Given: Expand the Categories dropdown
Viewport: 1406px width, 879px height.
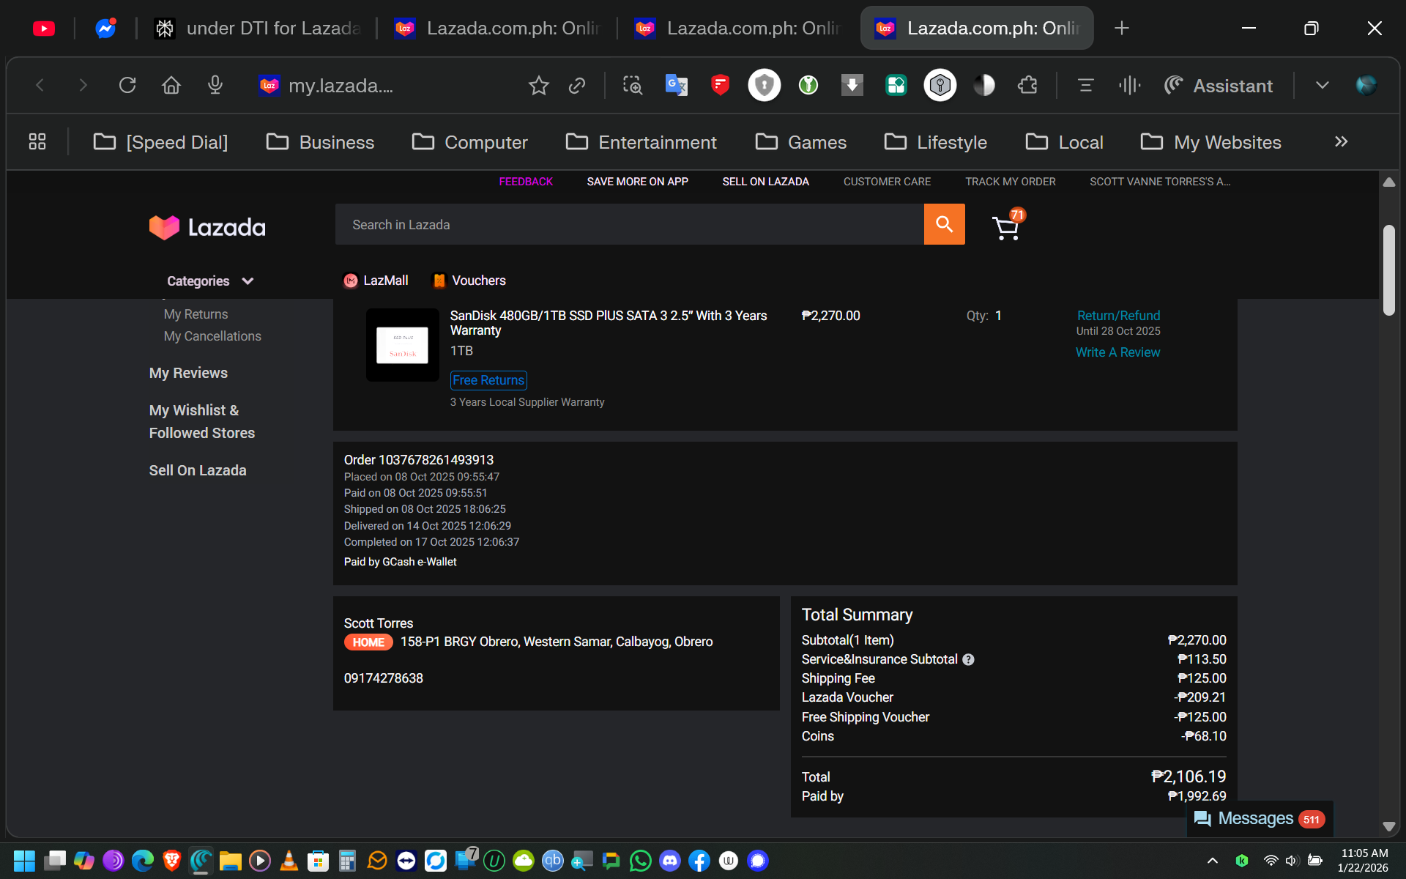Looking at the screenshot, I should 209,281.
